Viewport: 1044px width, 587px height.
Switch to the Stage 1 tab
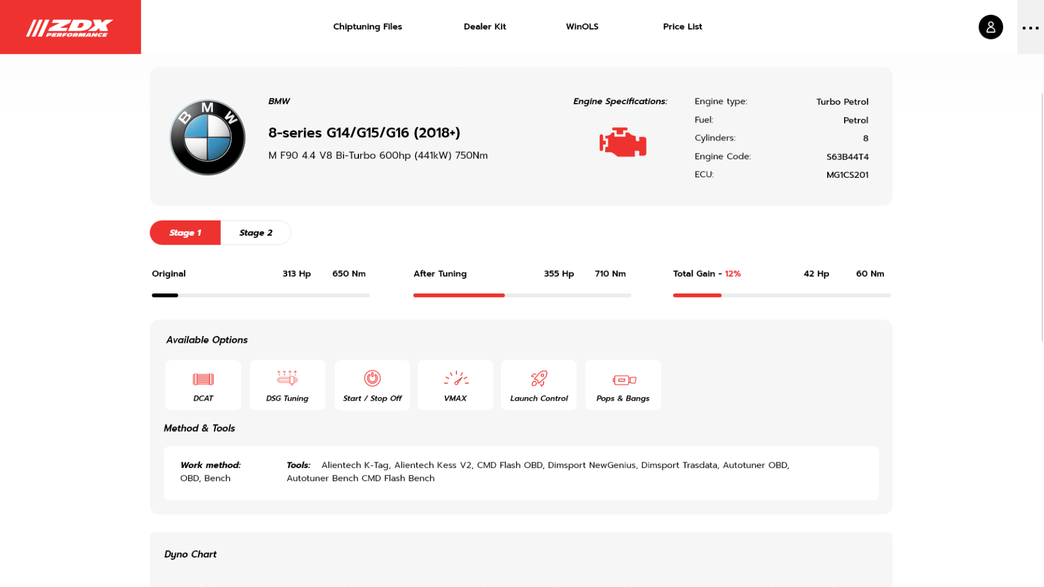(x=185, y=233)
